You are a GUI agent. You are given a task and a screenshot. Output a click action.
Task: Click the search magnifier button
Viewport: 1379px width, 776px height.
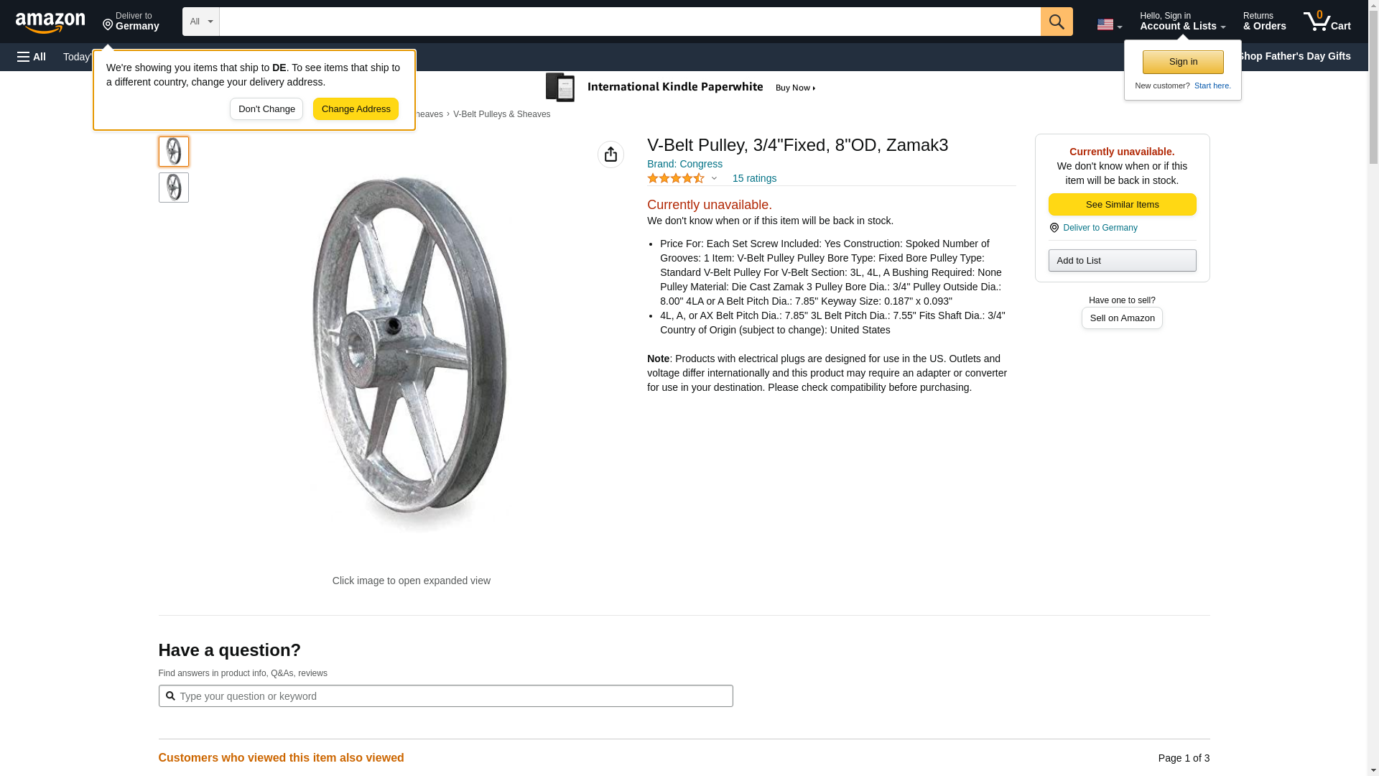(1056, 22)
